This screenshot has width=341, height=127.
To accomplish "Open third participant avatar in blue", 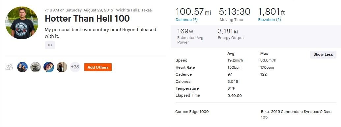I will coord(49,67).
